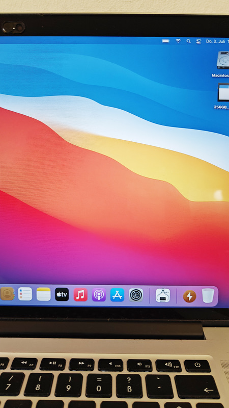Open the orange lightning bolt app
Viewport: 229px width, 408px height.
click(189, 296)
